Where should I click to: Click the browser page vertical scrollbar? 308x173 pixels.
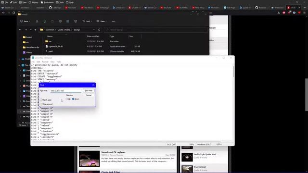coord(306,95)
